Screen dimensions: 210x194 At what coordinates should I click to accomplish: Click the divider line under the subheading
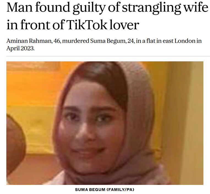(x=108, y=56)
